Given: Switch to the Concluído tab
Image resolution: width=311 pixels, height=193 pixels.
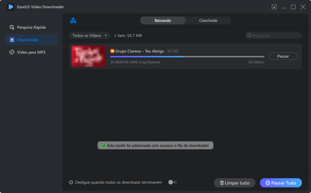Looking at the screenshot, I should point(208,20).
